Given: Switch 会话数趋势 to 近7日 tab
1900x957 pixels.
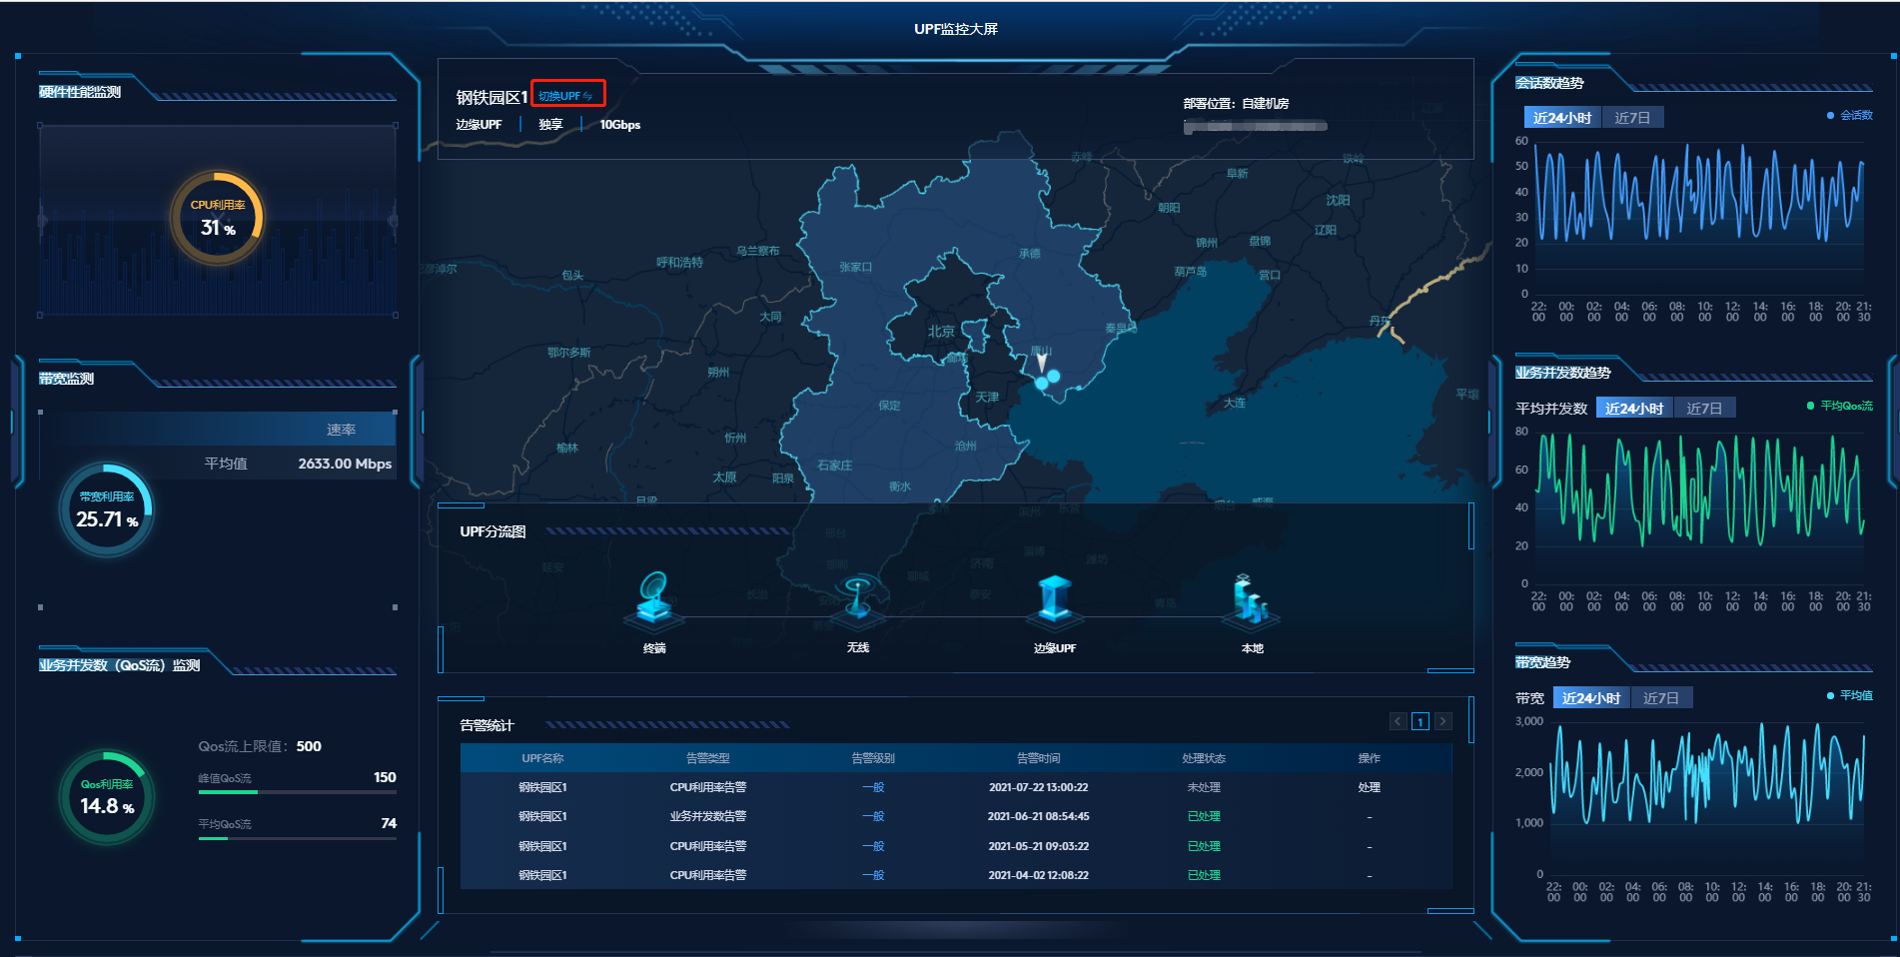Looking at the screenshot, I should tap(1632, 118).
